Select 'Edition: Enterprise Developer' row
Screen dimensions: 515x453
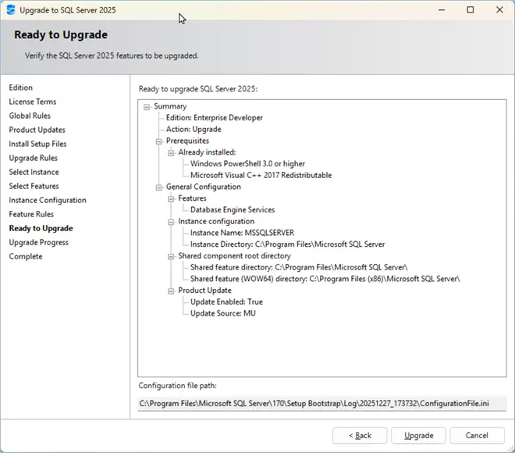[214, 118]
